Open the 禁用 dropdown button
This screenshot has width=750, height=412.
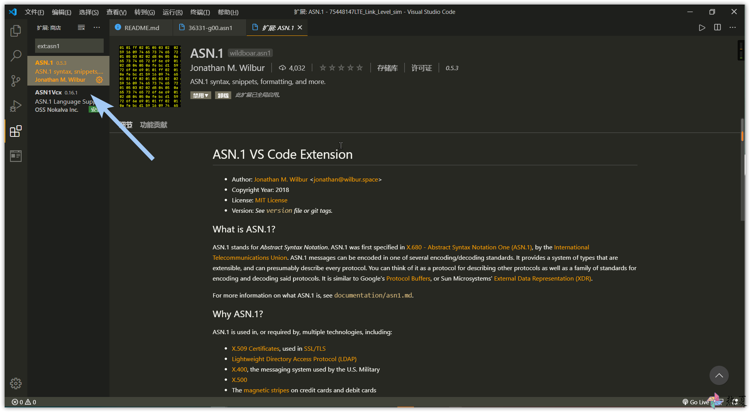pyautogui.click(x=200, y=95)
